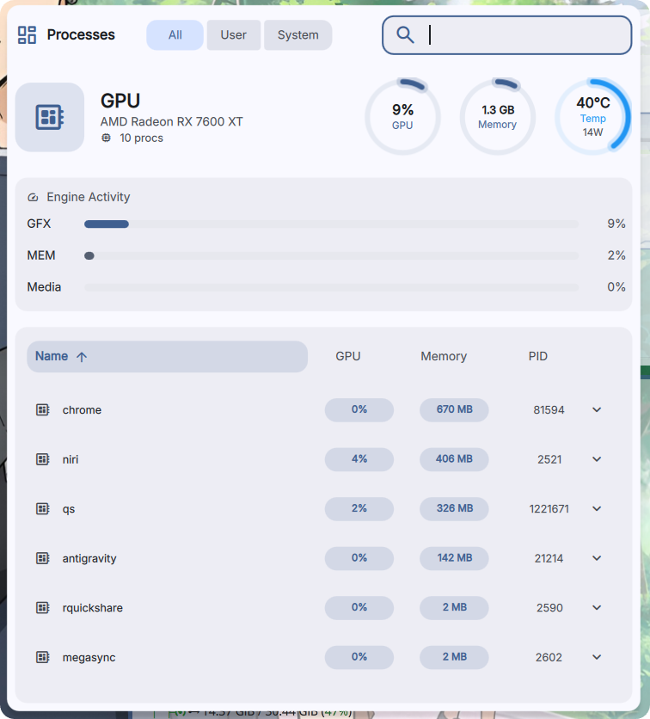Image resolution: width=650 pixels, height=719 pixels.
Task: Click chrome's 670 MB memory badge
Action: (x=454, y=409)
